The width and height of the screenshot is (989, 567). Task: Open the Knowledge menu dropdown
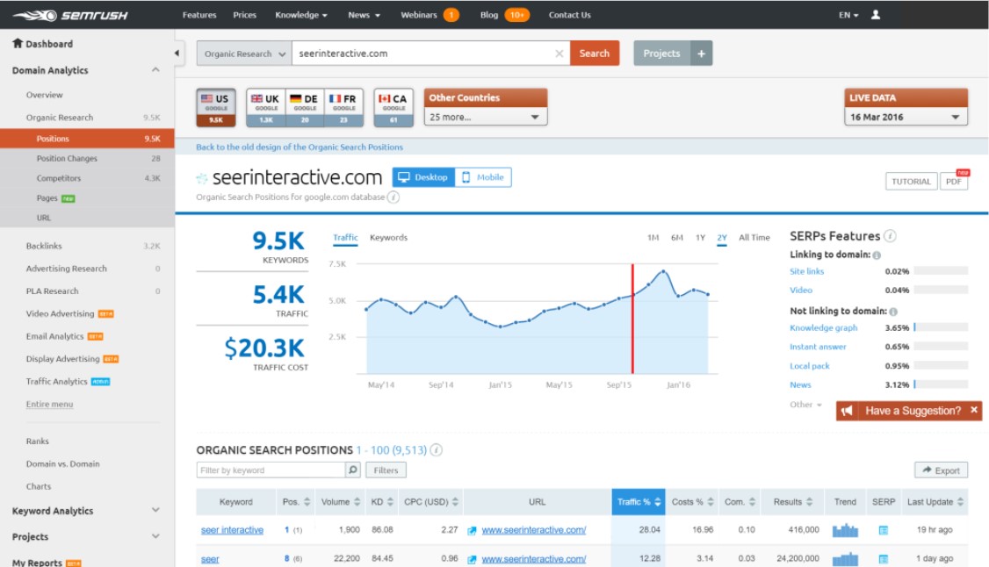click(x=301, y=15)
